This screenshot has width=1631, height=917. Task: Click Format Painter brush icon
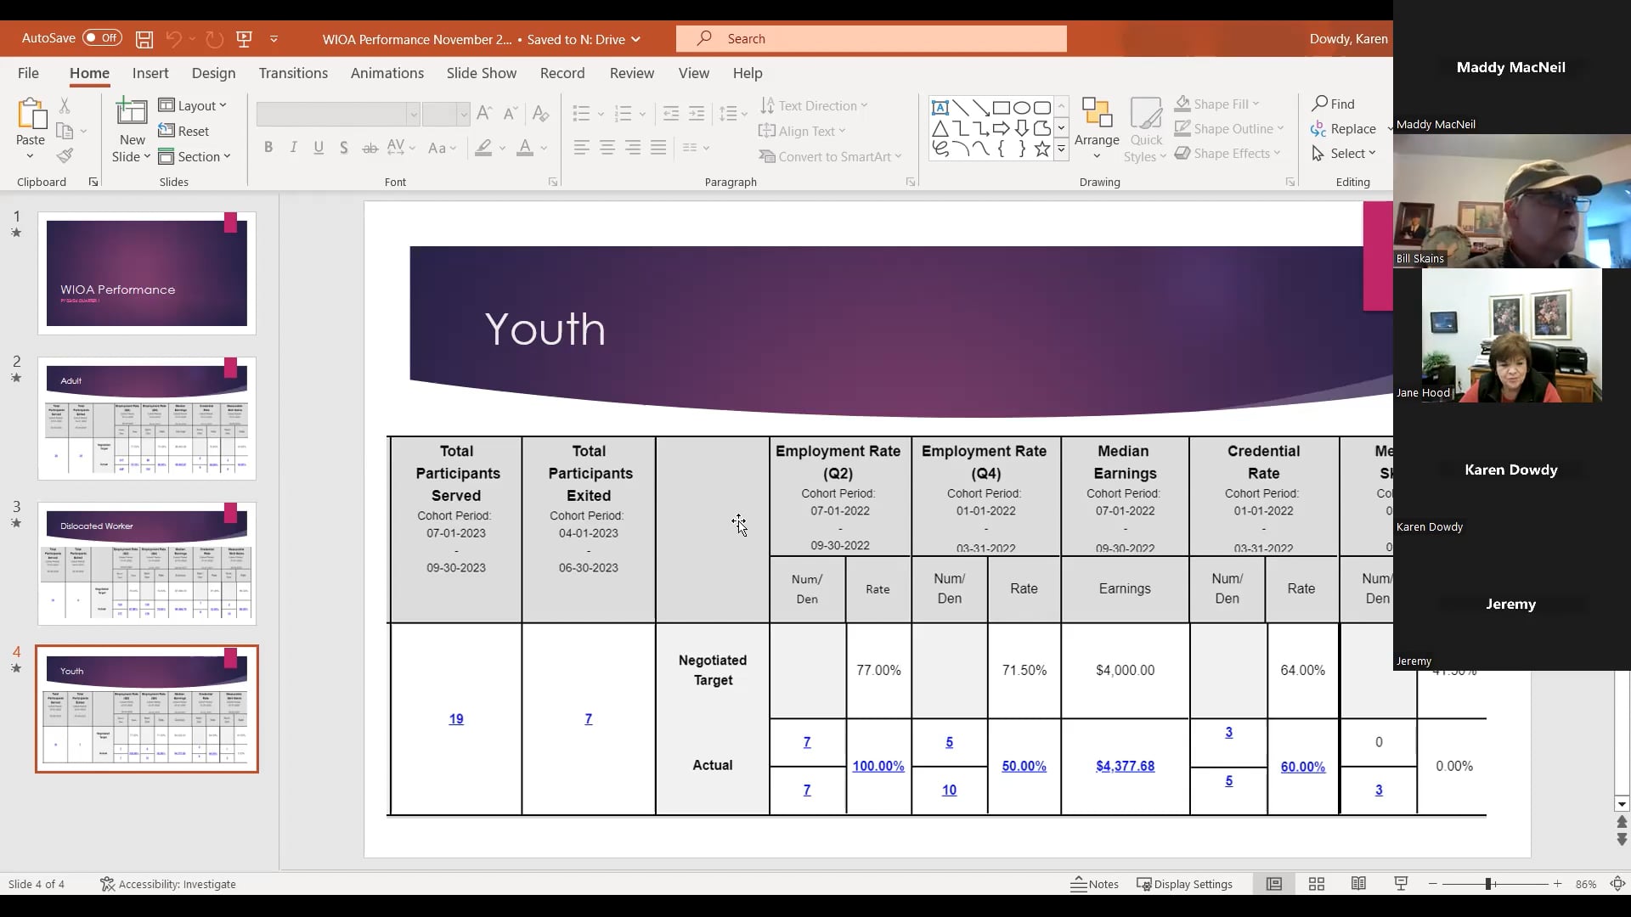[x=65, y=155]
